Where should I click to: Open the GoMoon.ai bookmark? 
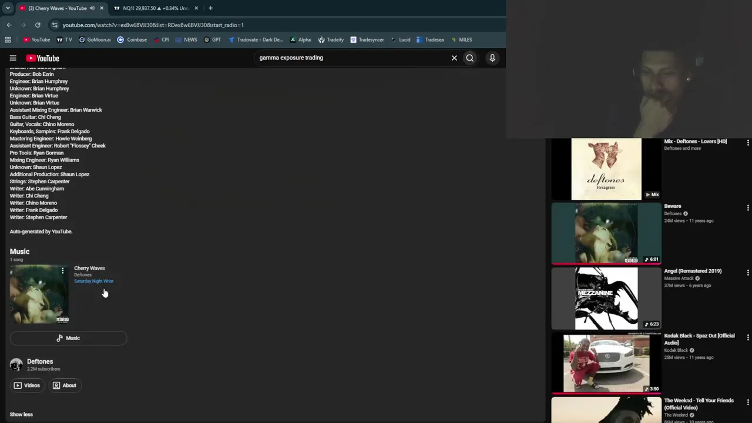94,40
